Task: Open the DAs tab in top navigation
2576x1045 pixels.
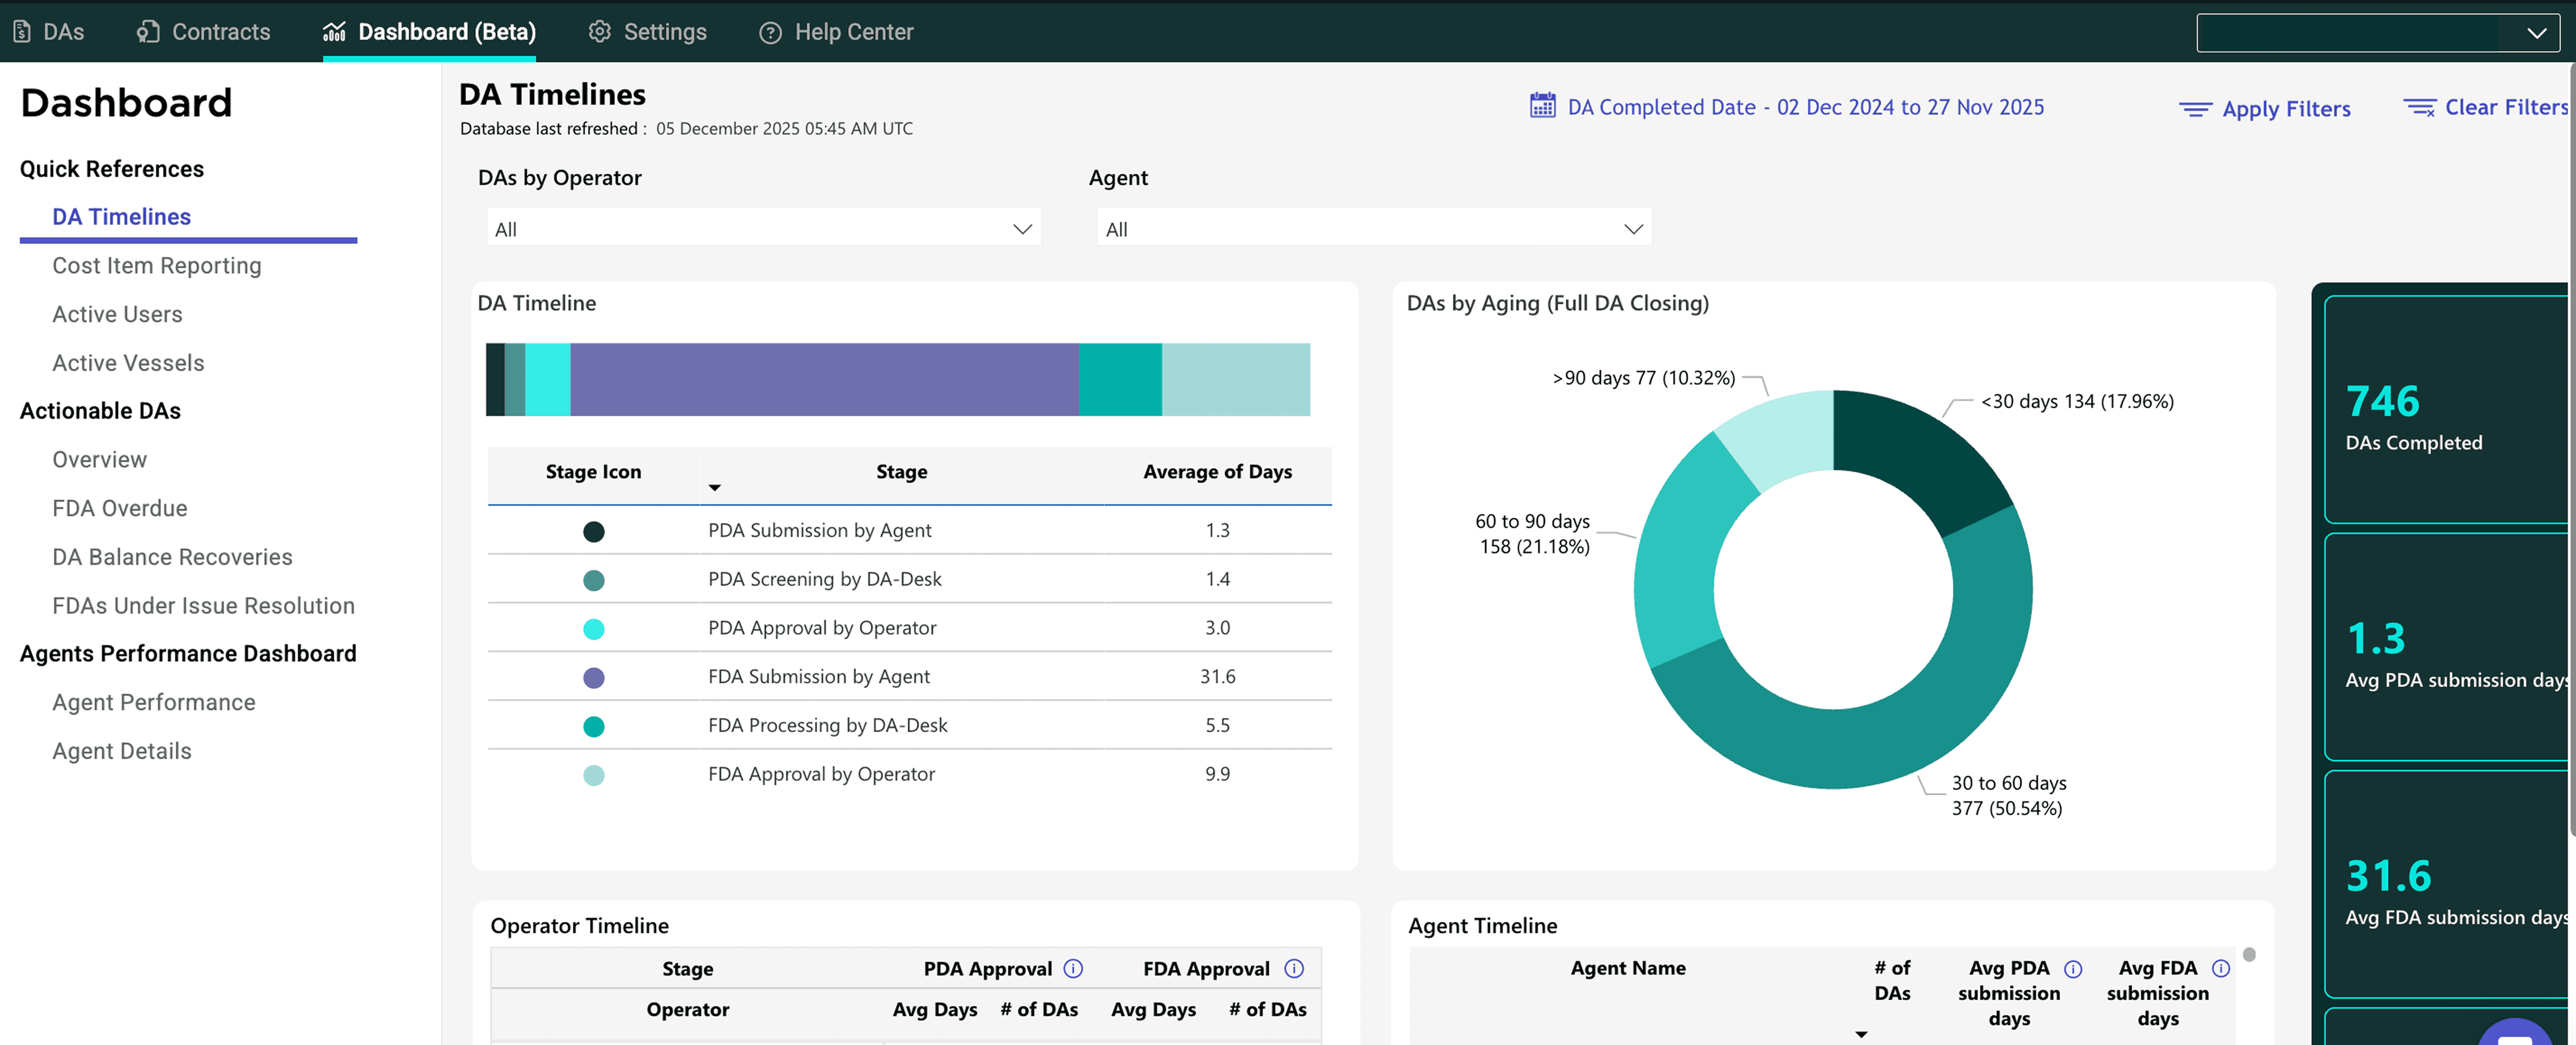Action: point(49,32)
